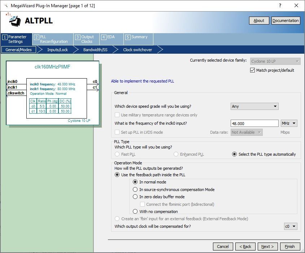Click the c1 output port label
305x253 pixels.
pyautogui.click(x=95, y=87)
